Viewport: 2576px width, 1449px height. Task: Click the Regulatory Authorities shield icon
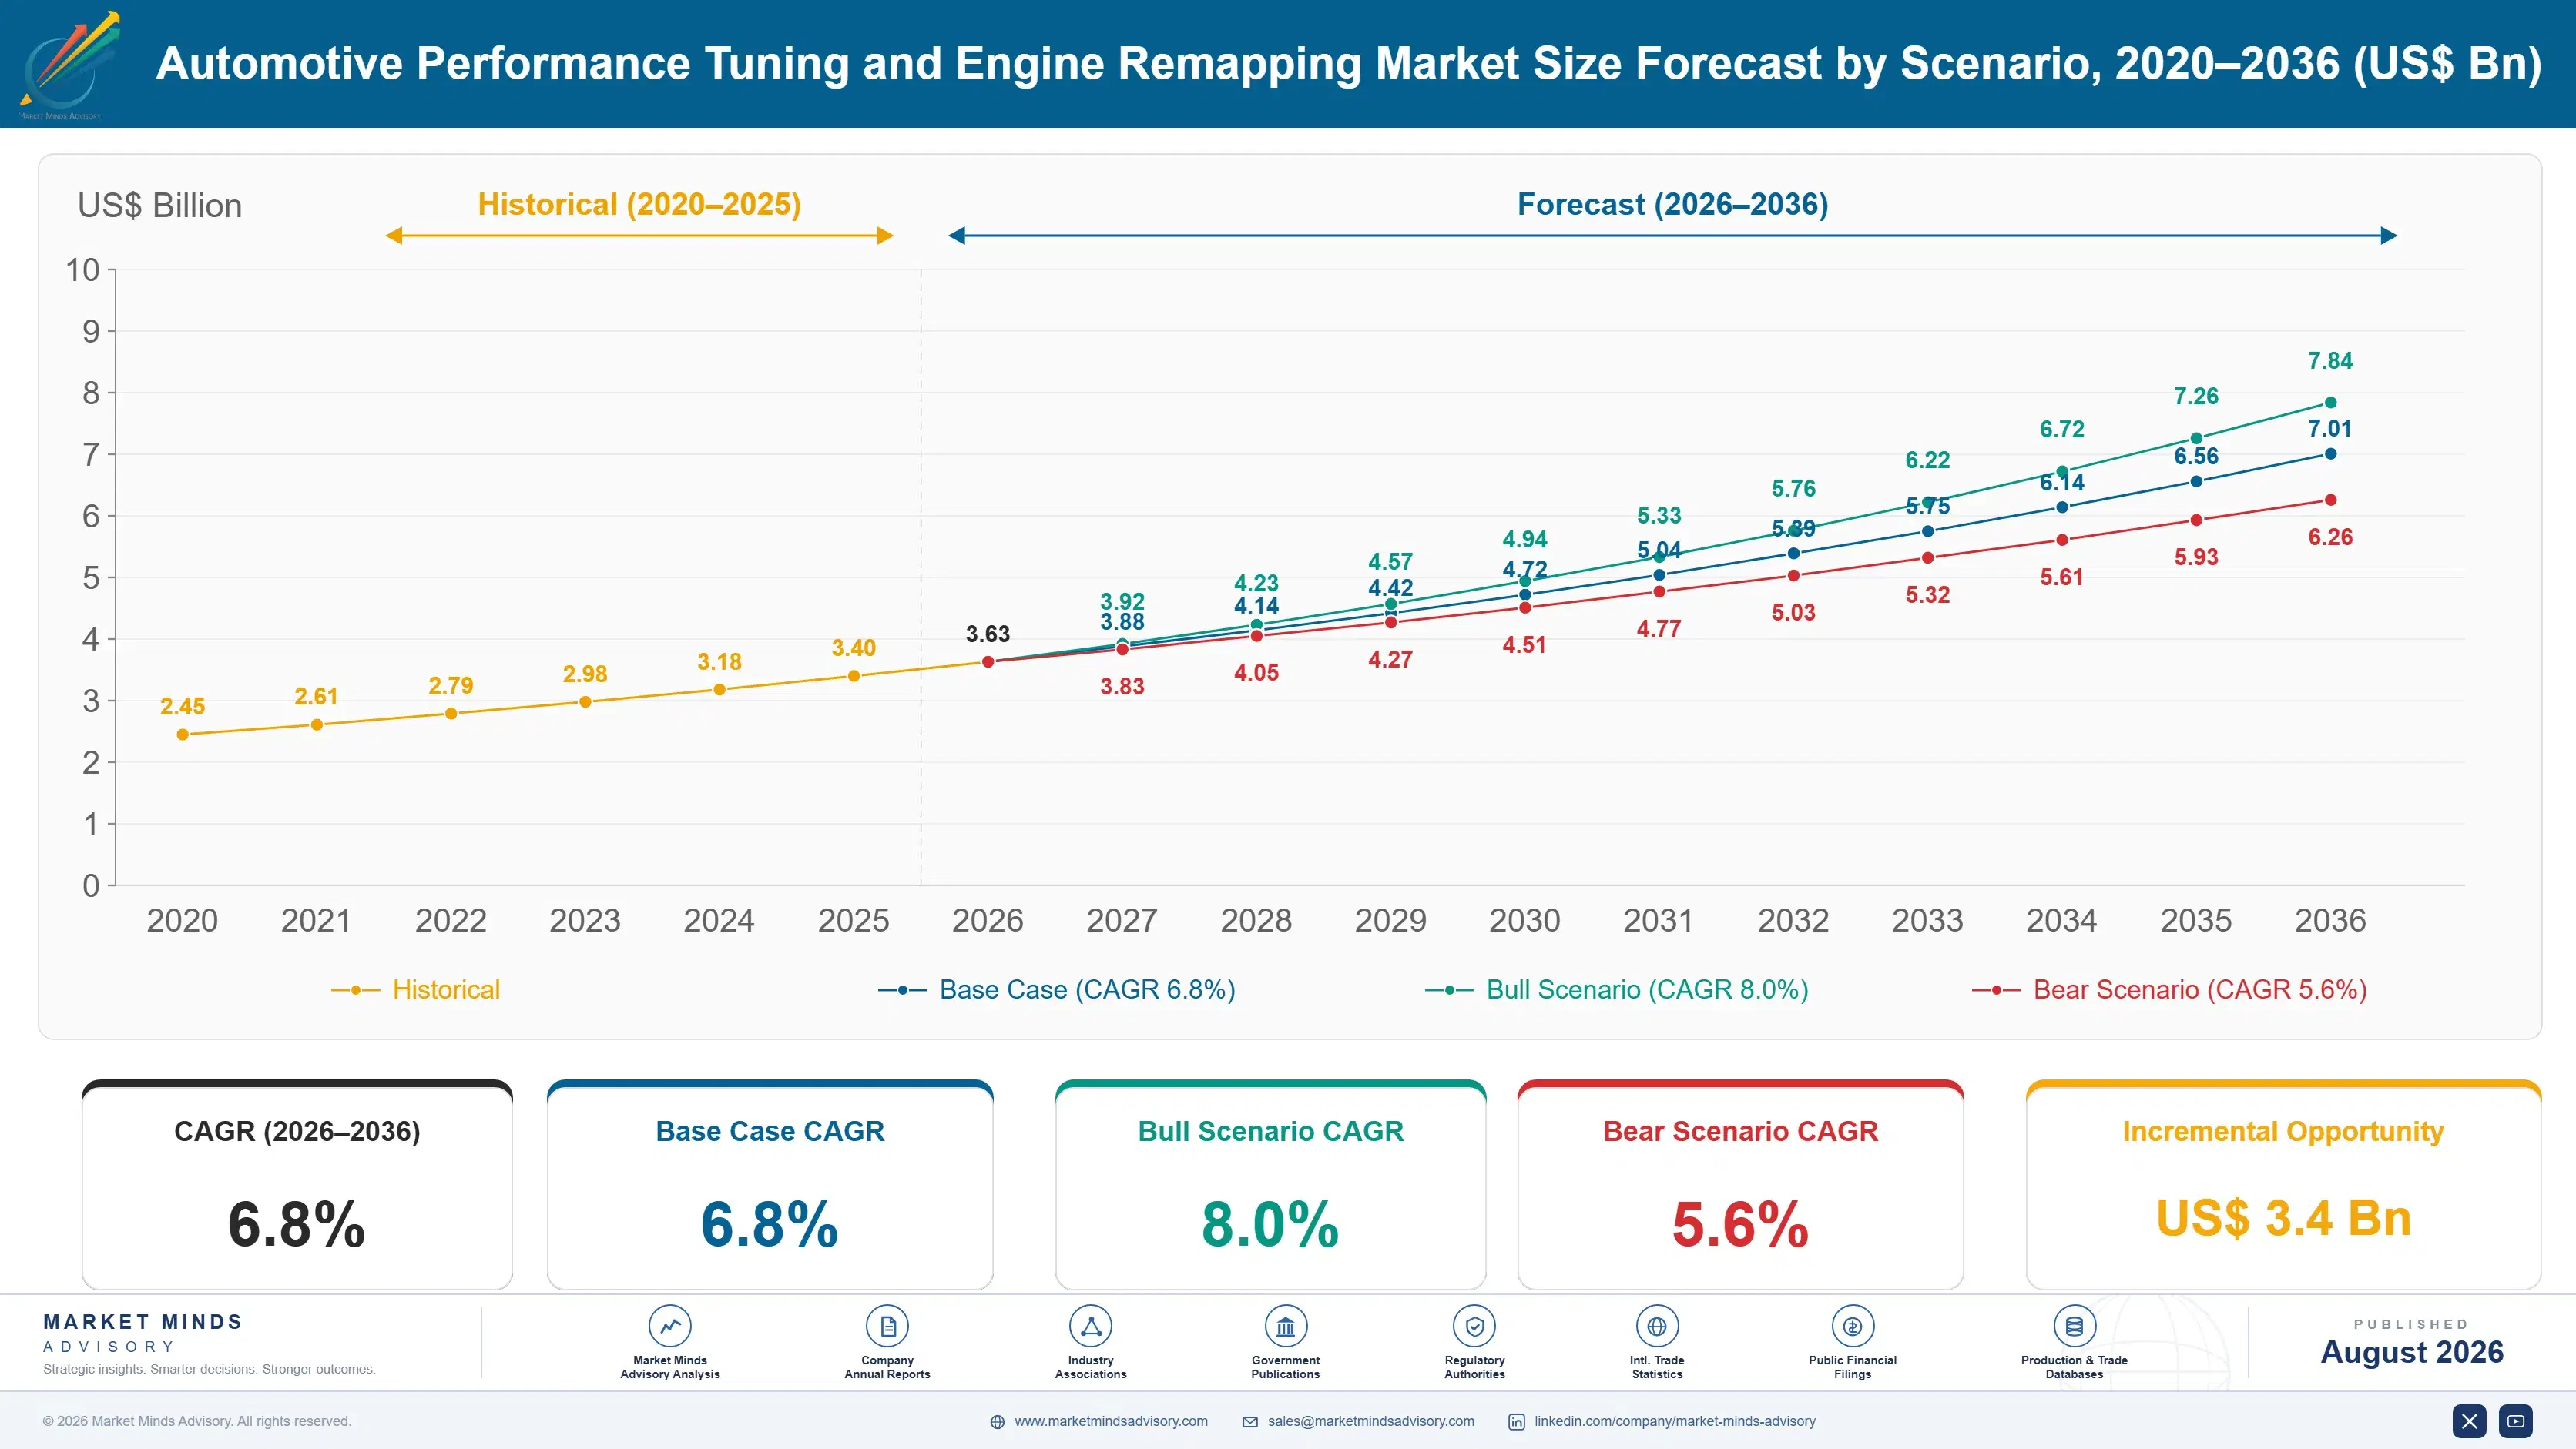tap(1474, 1326)
